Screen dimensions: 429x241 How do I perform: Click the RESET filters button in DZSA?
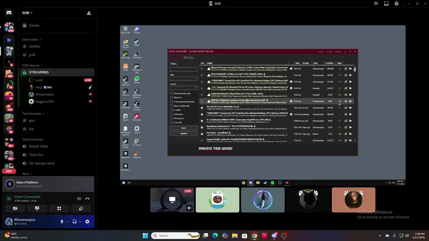tap(184, 128)
